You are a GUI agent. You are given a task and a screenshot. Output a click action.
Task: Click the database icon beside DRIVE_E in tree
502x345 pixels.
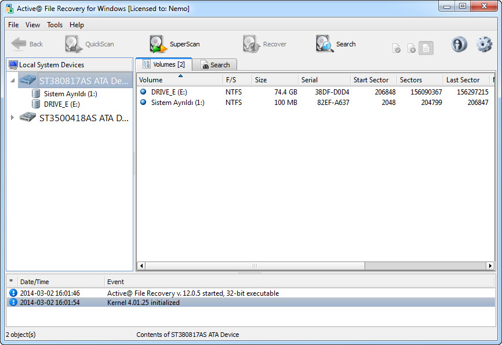(36, 104)
